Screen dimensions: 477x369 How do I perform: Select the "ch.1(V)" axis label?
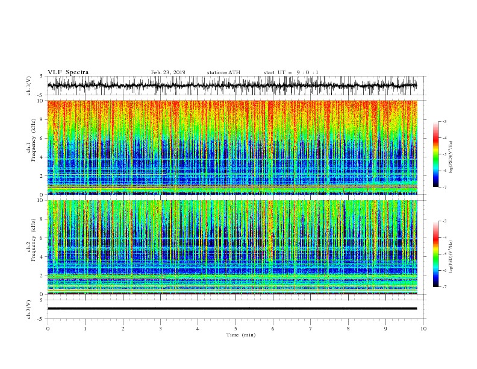tap(29, 86)
